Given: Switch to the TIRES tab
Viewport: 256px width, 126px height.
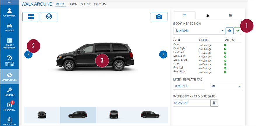Looking at the screenshot, I should click(73, 4).
